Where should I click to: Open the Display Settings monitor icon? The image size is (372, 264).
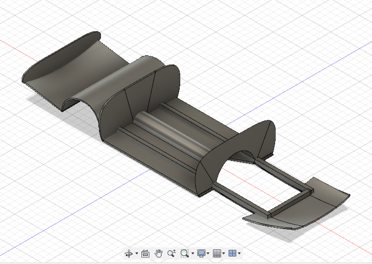click(201, 253)
